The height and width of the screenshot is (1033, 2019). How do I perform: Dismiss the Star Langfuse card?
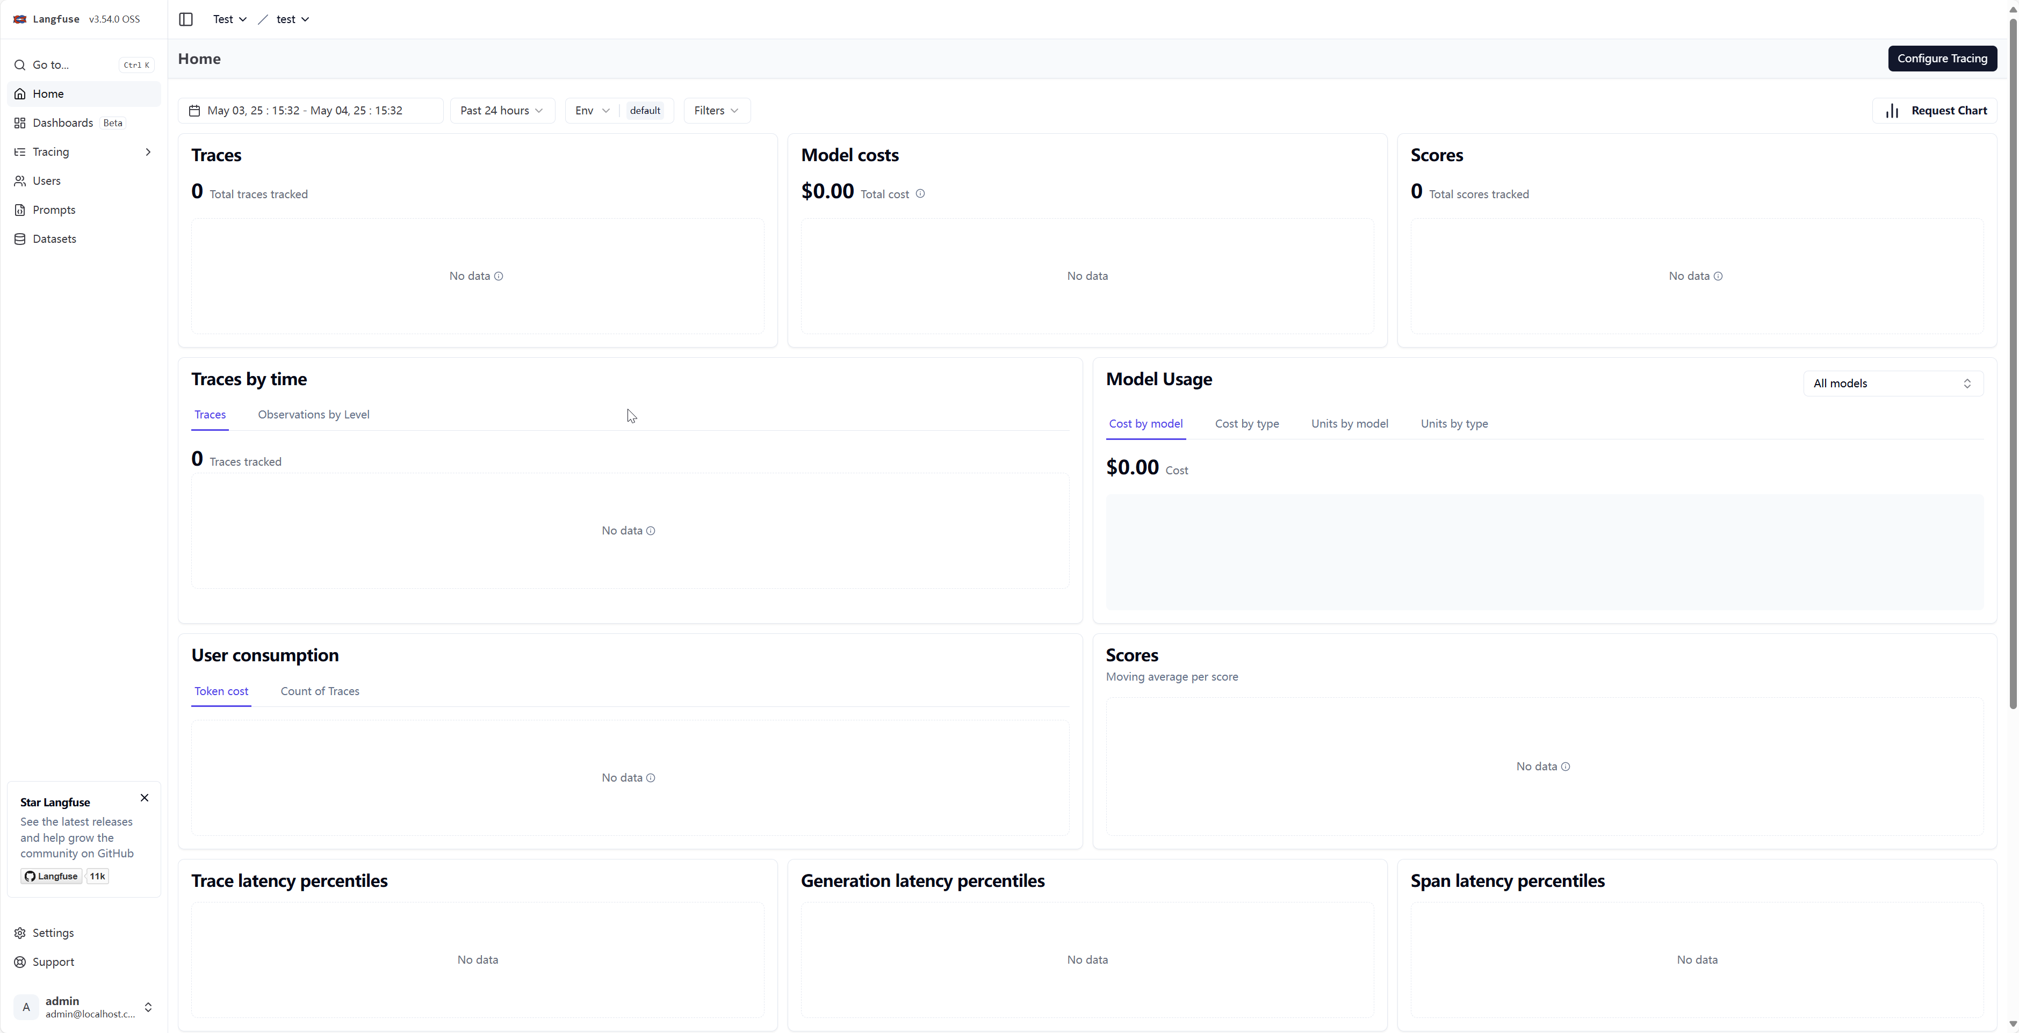coord(144,798)
